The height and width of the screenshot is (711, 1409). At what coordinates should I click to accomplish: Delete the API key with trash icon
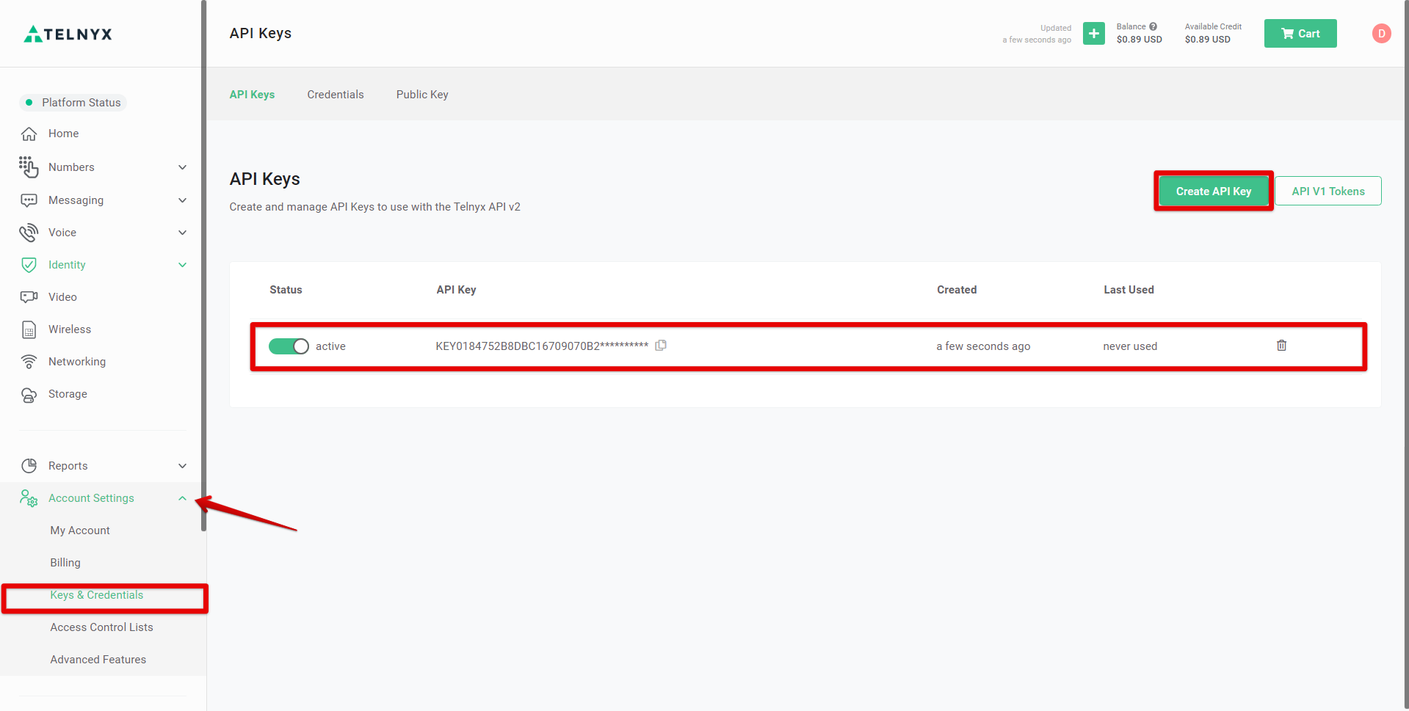(1281, 346)
